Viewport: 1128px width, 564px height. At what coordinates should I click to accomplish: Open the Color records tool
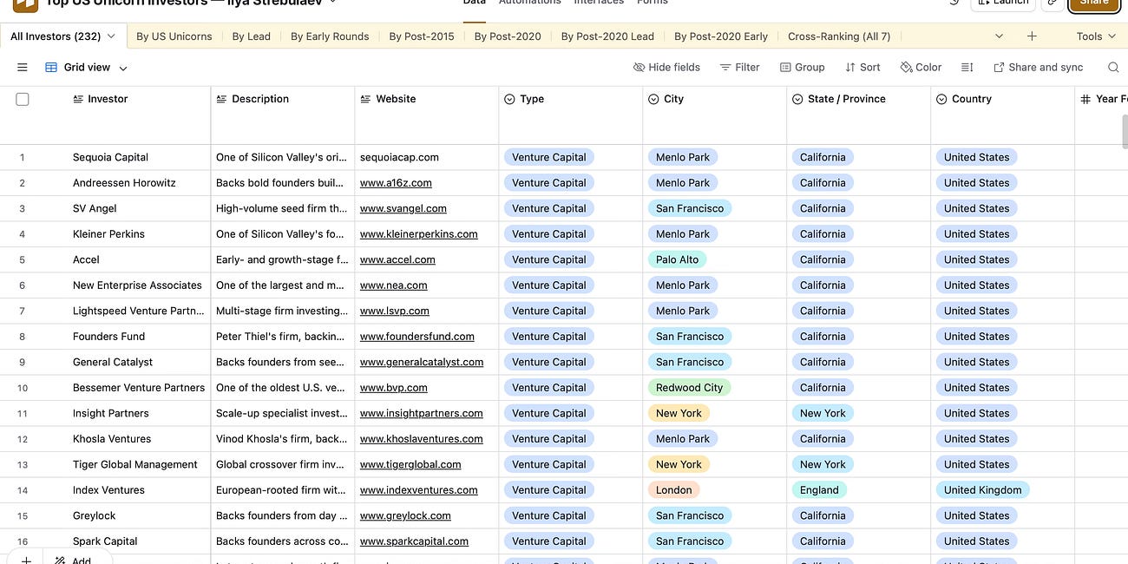[x=921, y=67]
